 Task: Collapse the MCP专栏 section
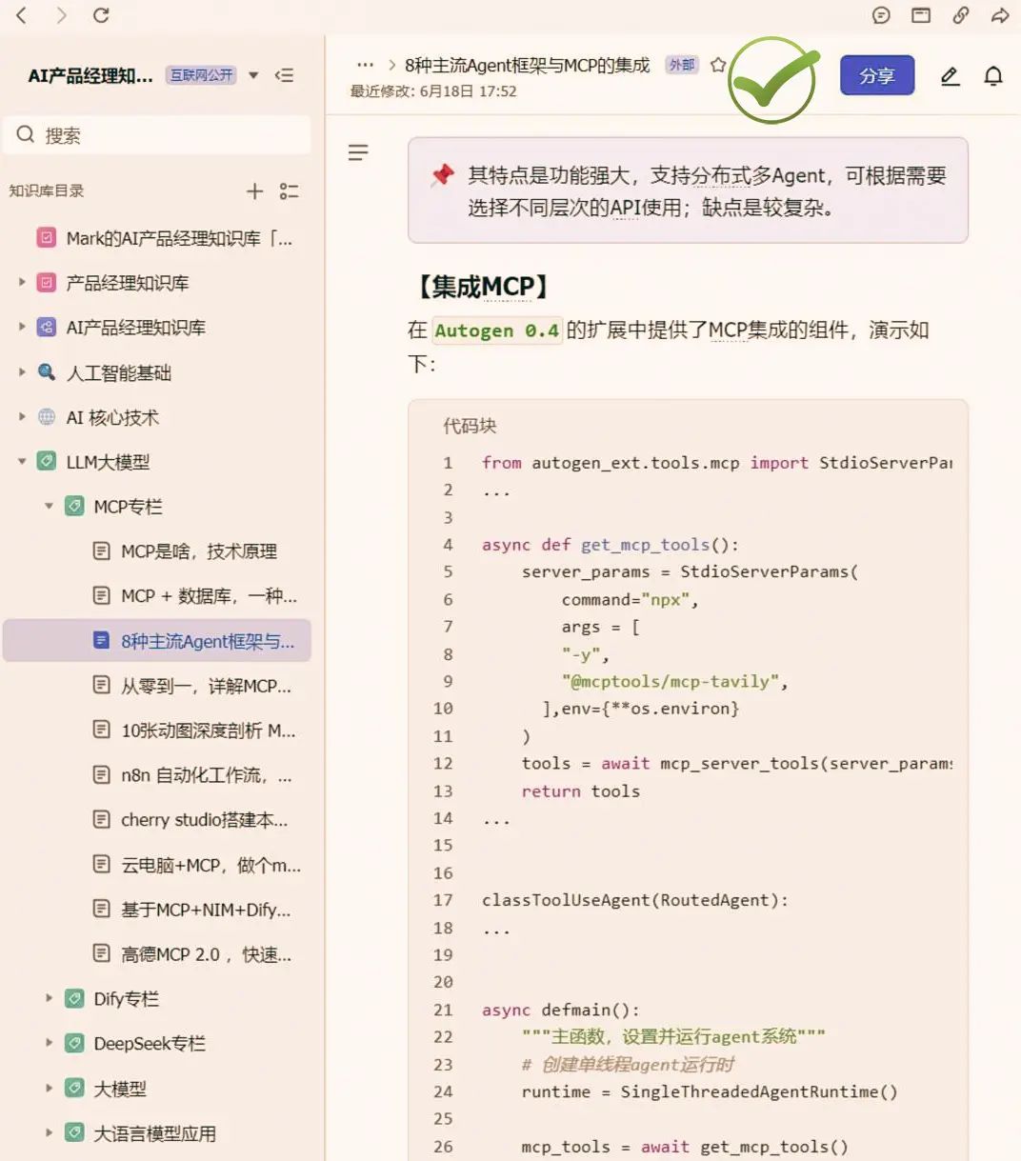(x=49, y=506)
